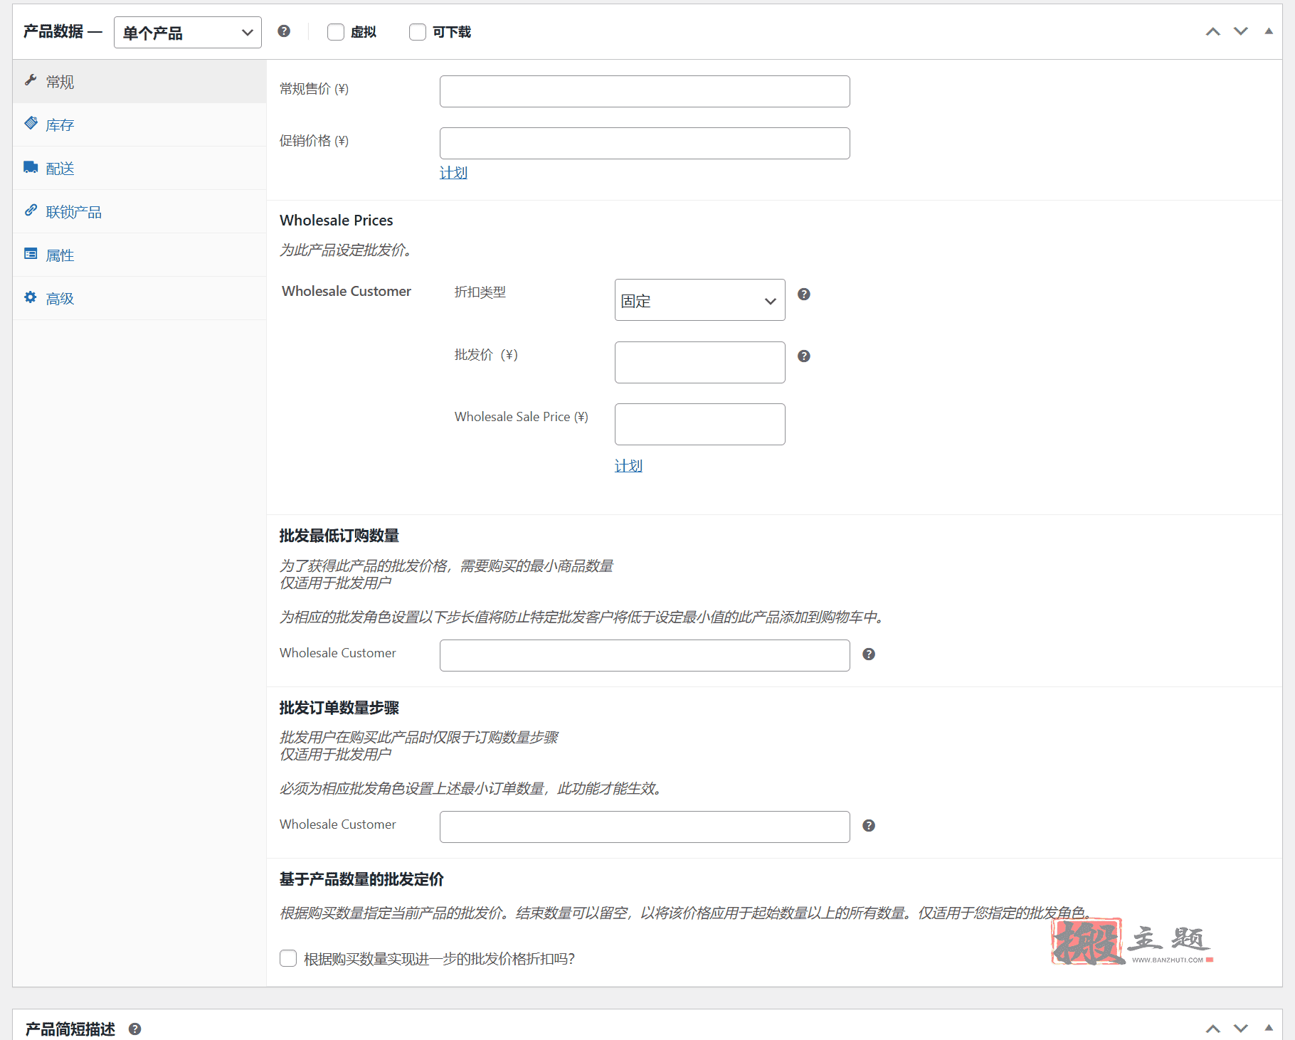Focus the 促销价格 input field

click(x=645, y=143)
